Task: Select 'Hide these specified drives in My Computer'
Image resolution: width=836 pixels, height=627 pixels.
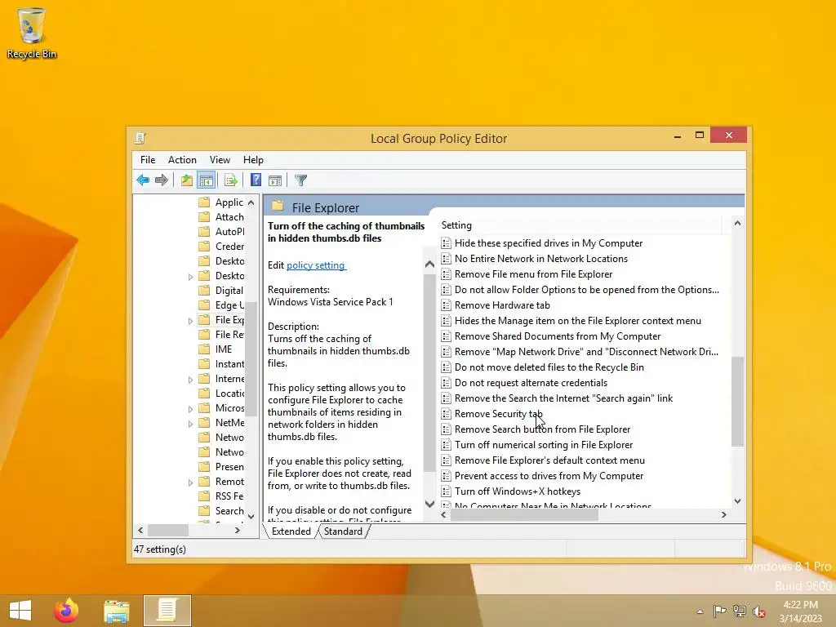Action: 549,243
